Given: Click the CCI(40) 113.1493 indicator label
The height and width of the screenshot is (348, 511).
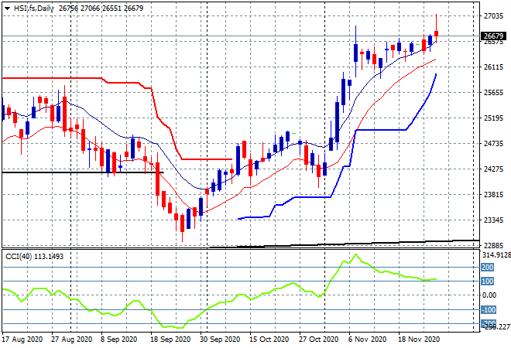Looking at the screenshot, I should 35,257.
